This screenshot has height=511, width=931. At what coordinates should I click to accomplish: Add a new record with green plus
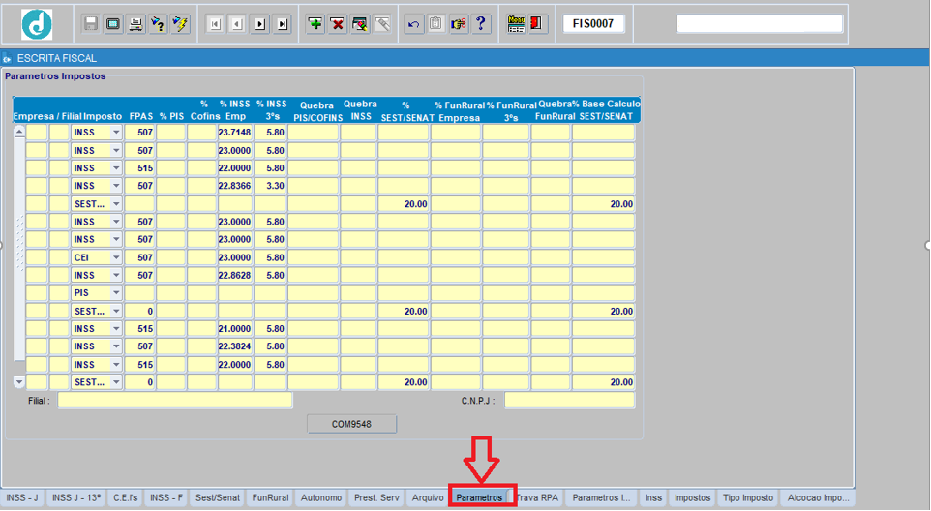315,24
